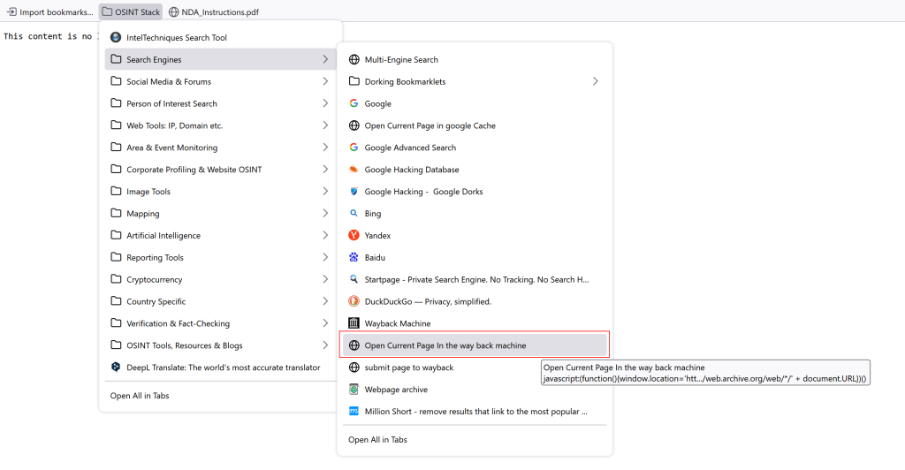Open the Million Short bookmark icon

[354, 411]
